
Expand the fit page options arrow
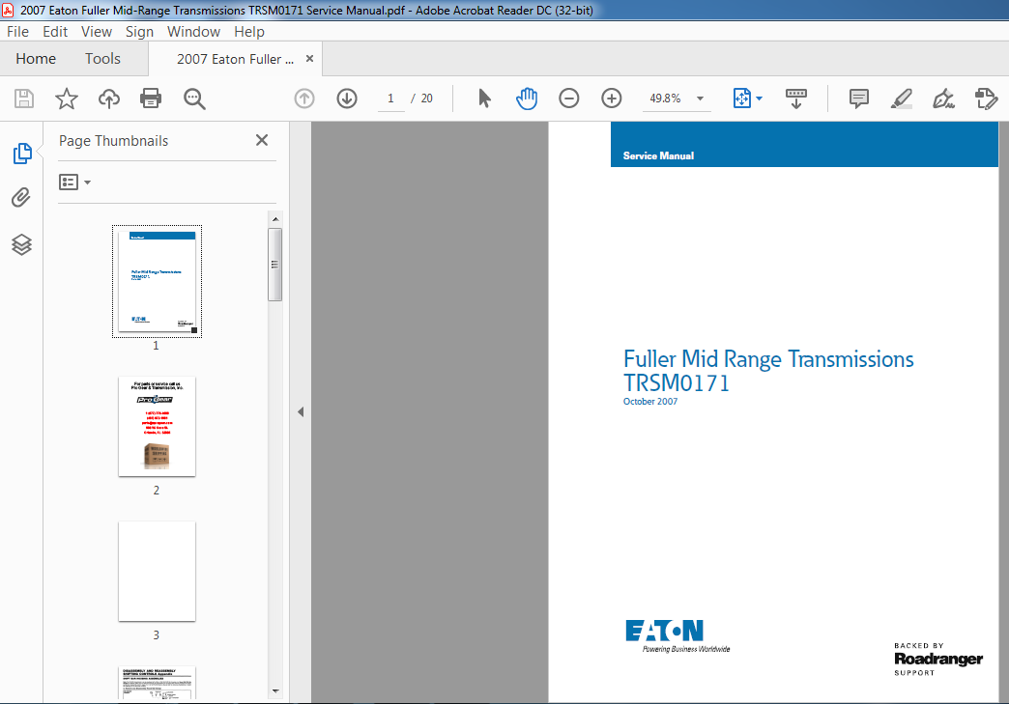(x=760, y=99)
